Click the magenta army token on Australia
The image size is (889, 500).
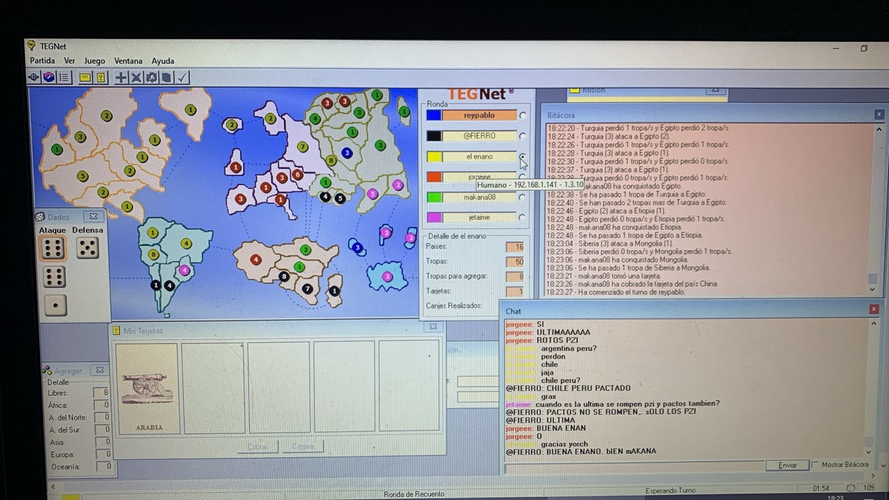coord(387,277)
